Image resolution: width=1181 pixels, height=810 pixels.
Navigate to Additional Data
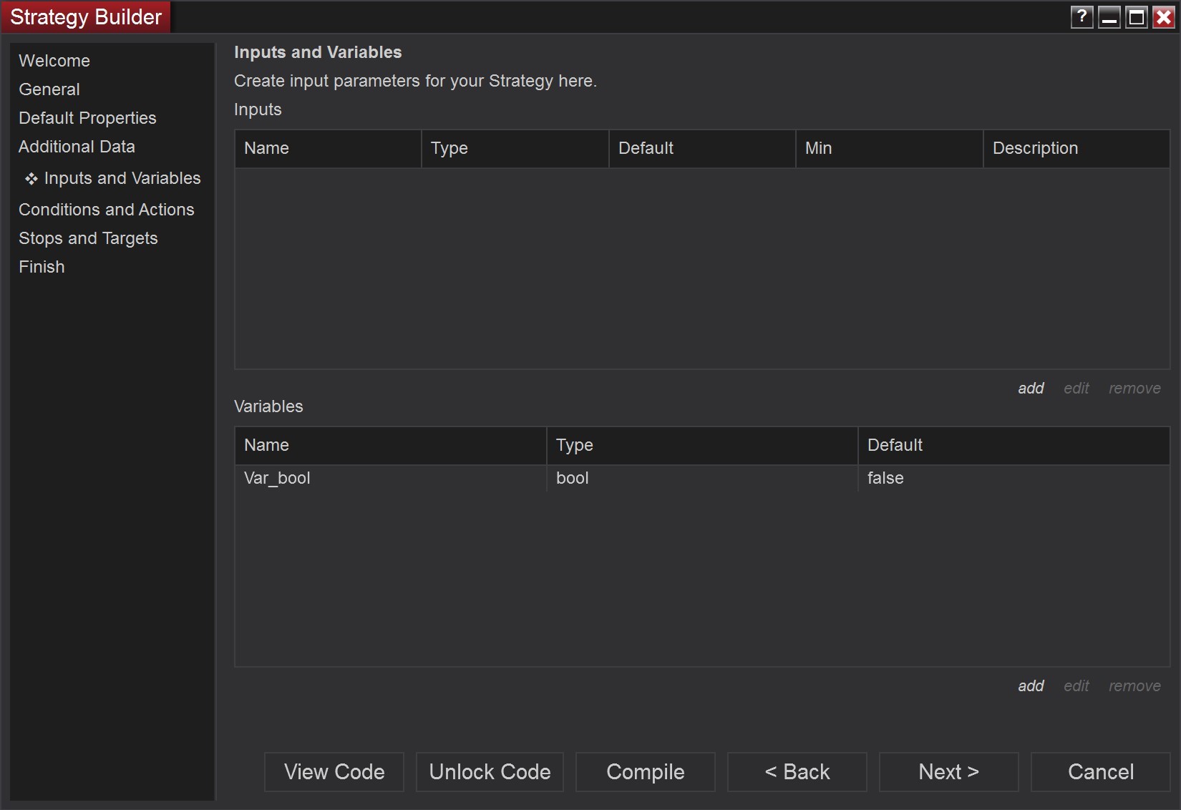[x=77, y=147]
